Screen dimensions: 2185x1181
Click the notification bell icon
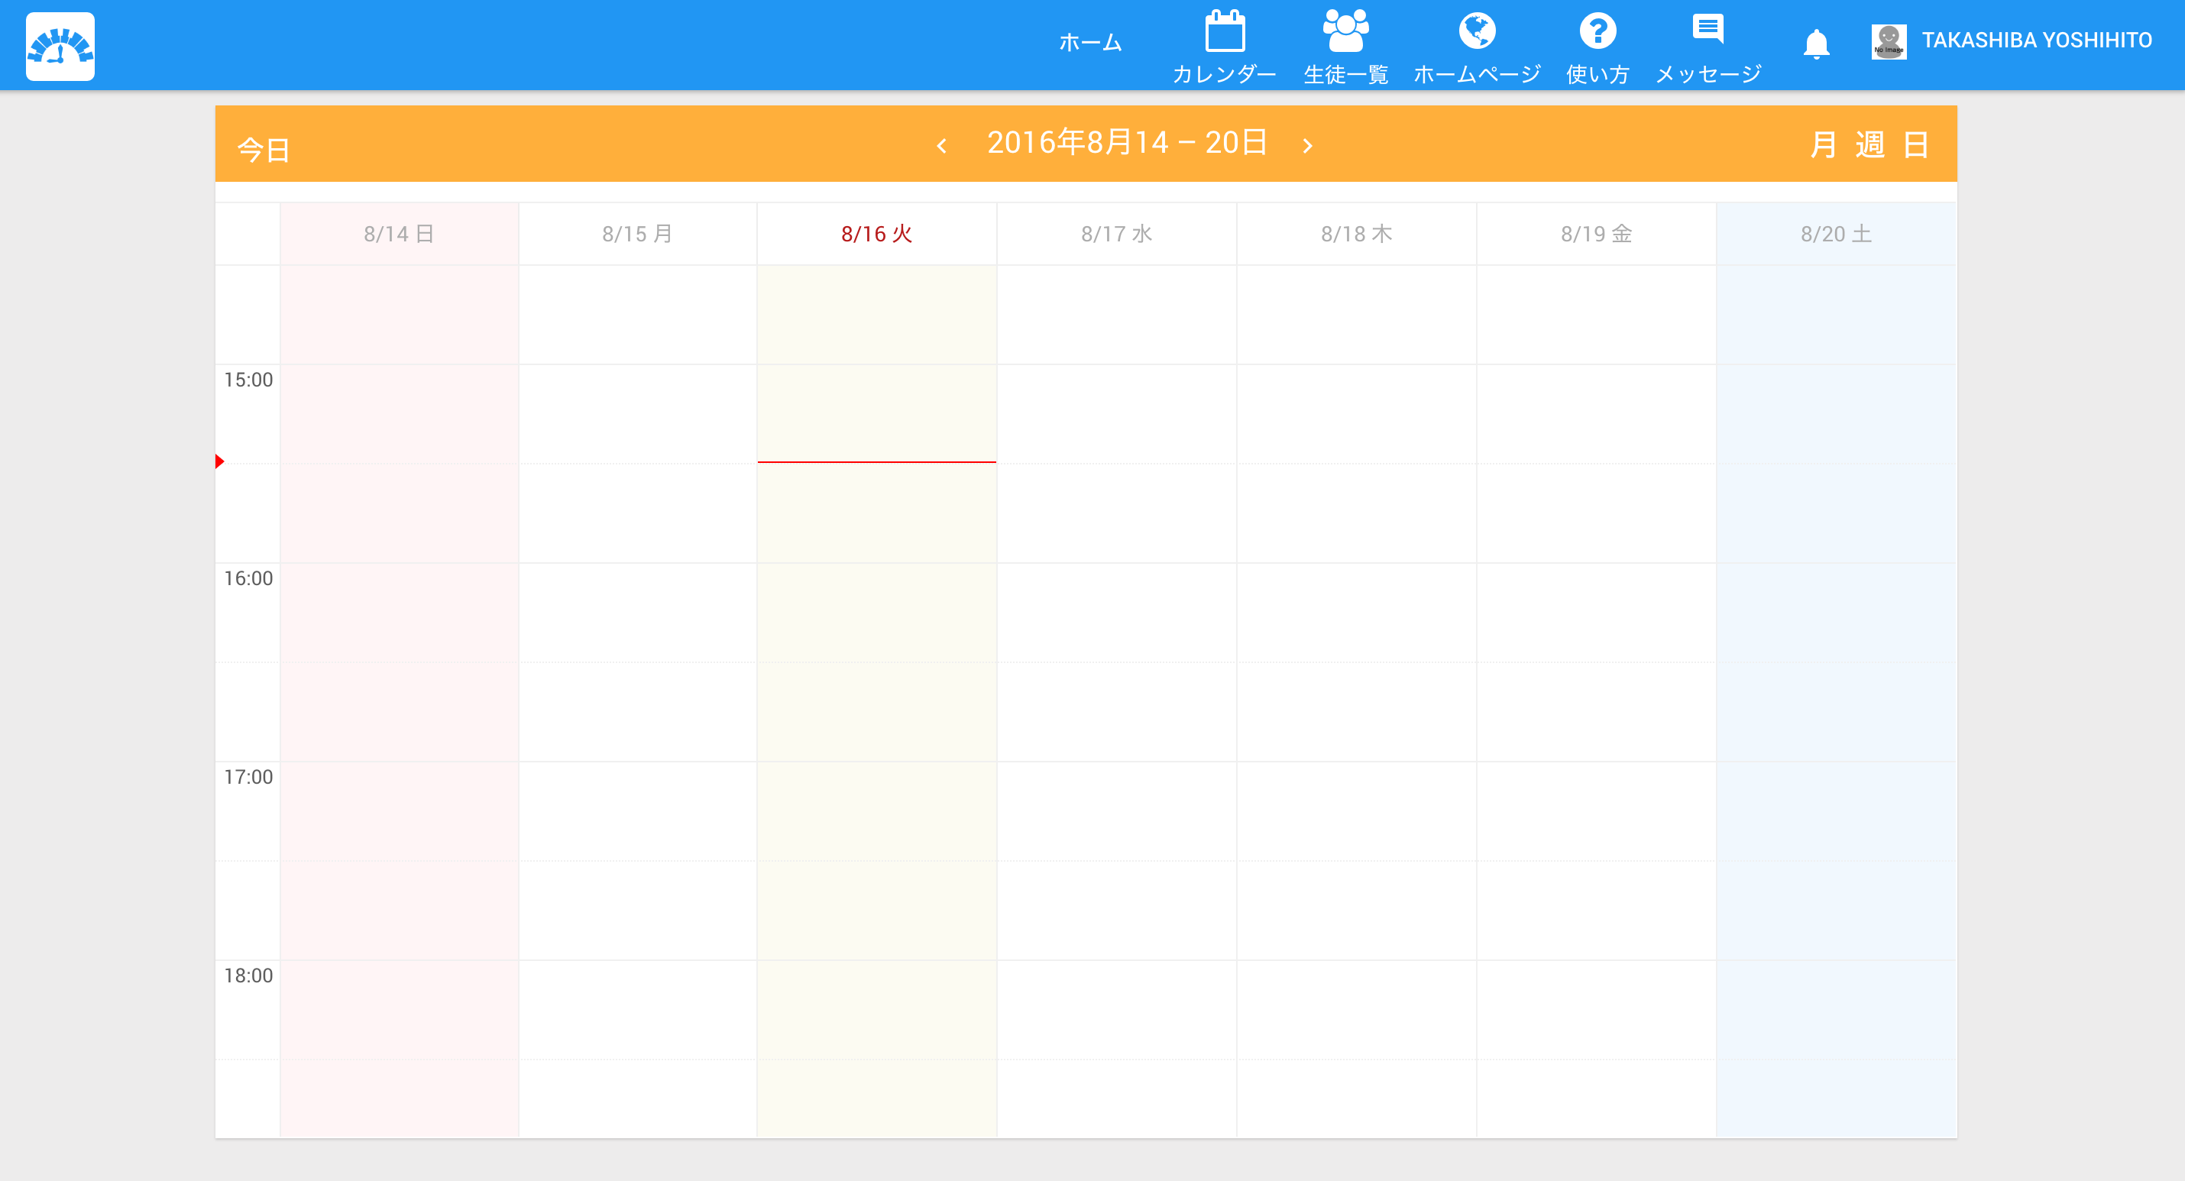[x=1816, y=44]
